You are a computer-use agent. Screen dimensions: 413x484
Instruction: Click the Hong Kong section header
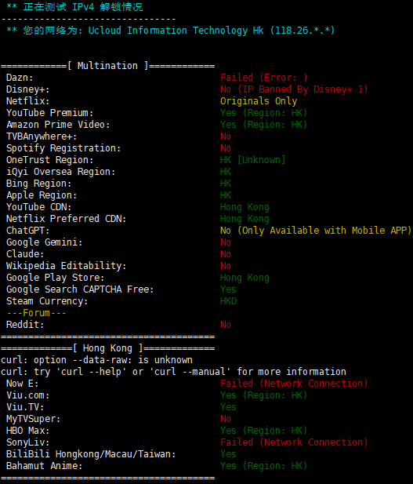108,348
